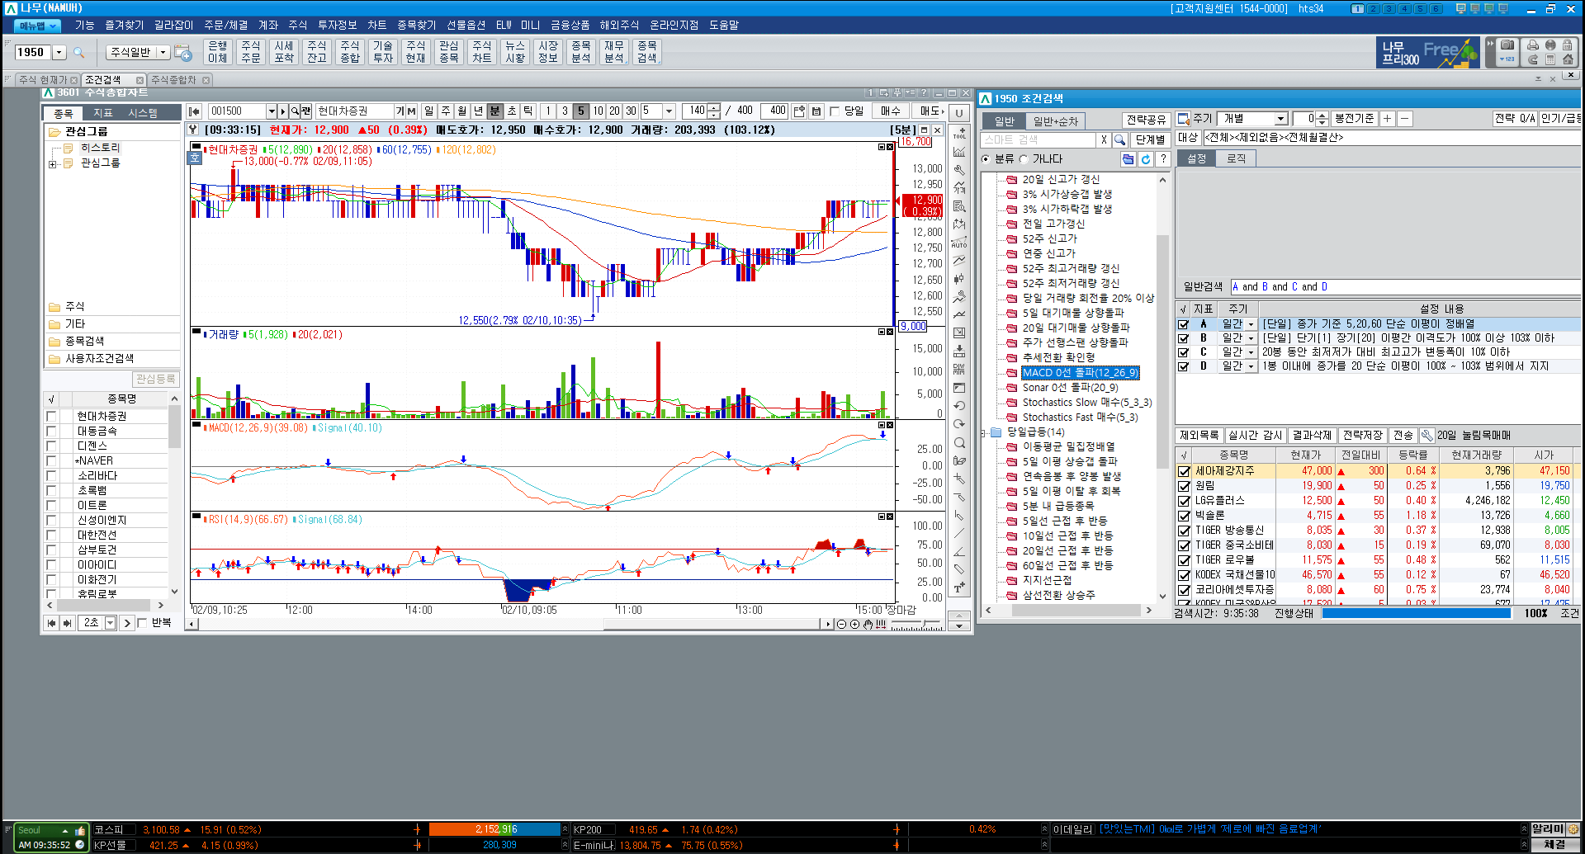Click the question mark help icon in 조건검색

pyautogui.click(x=1163, y=159)
